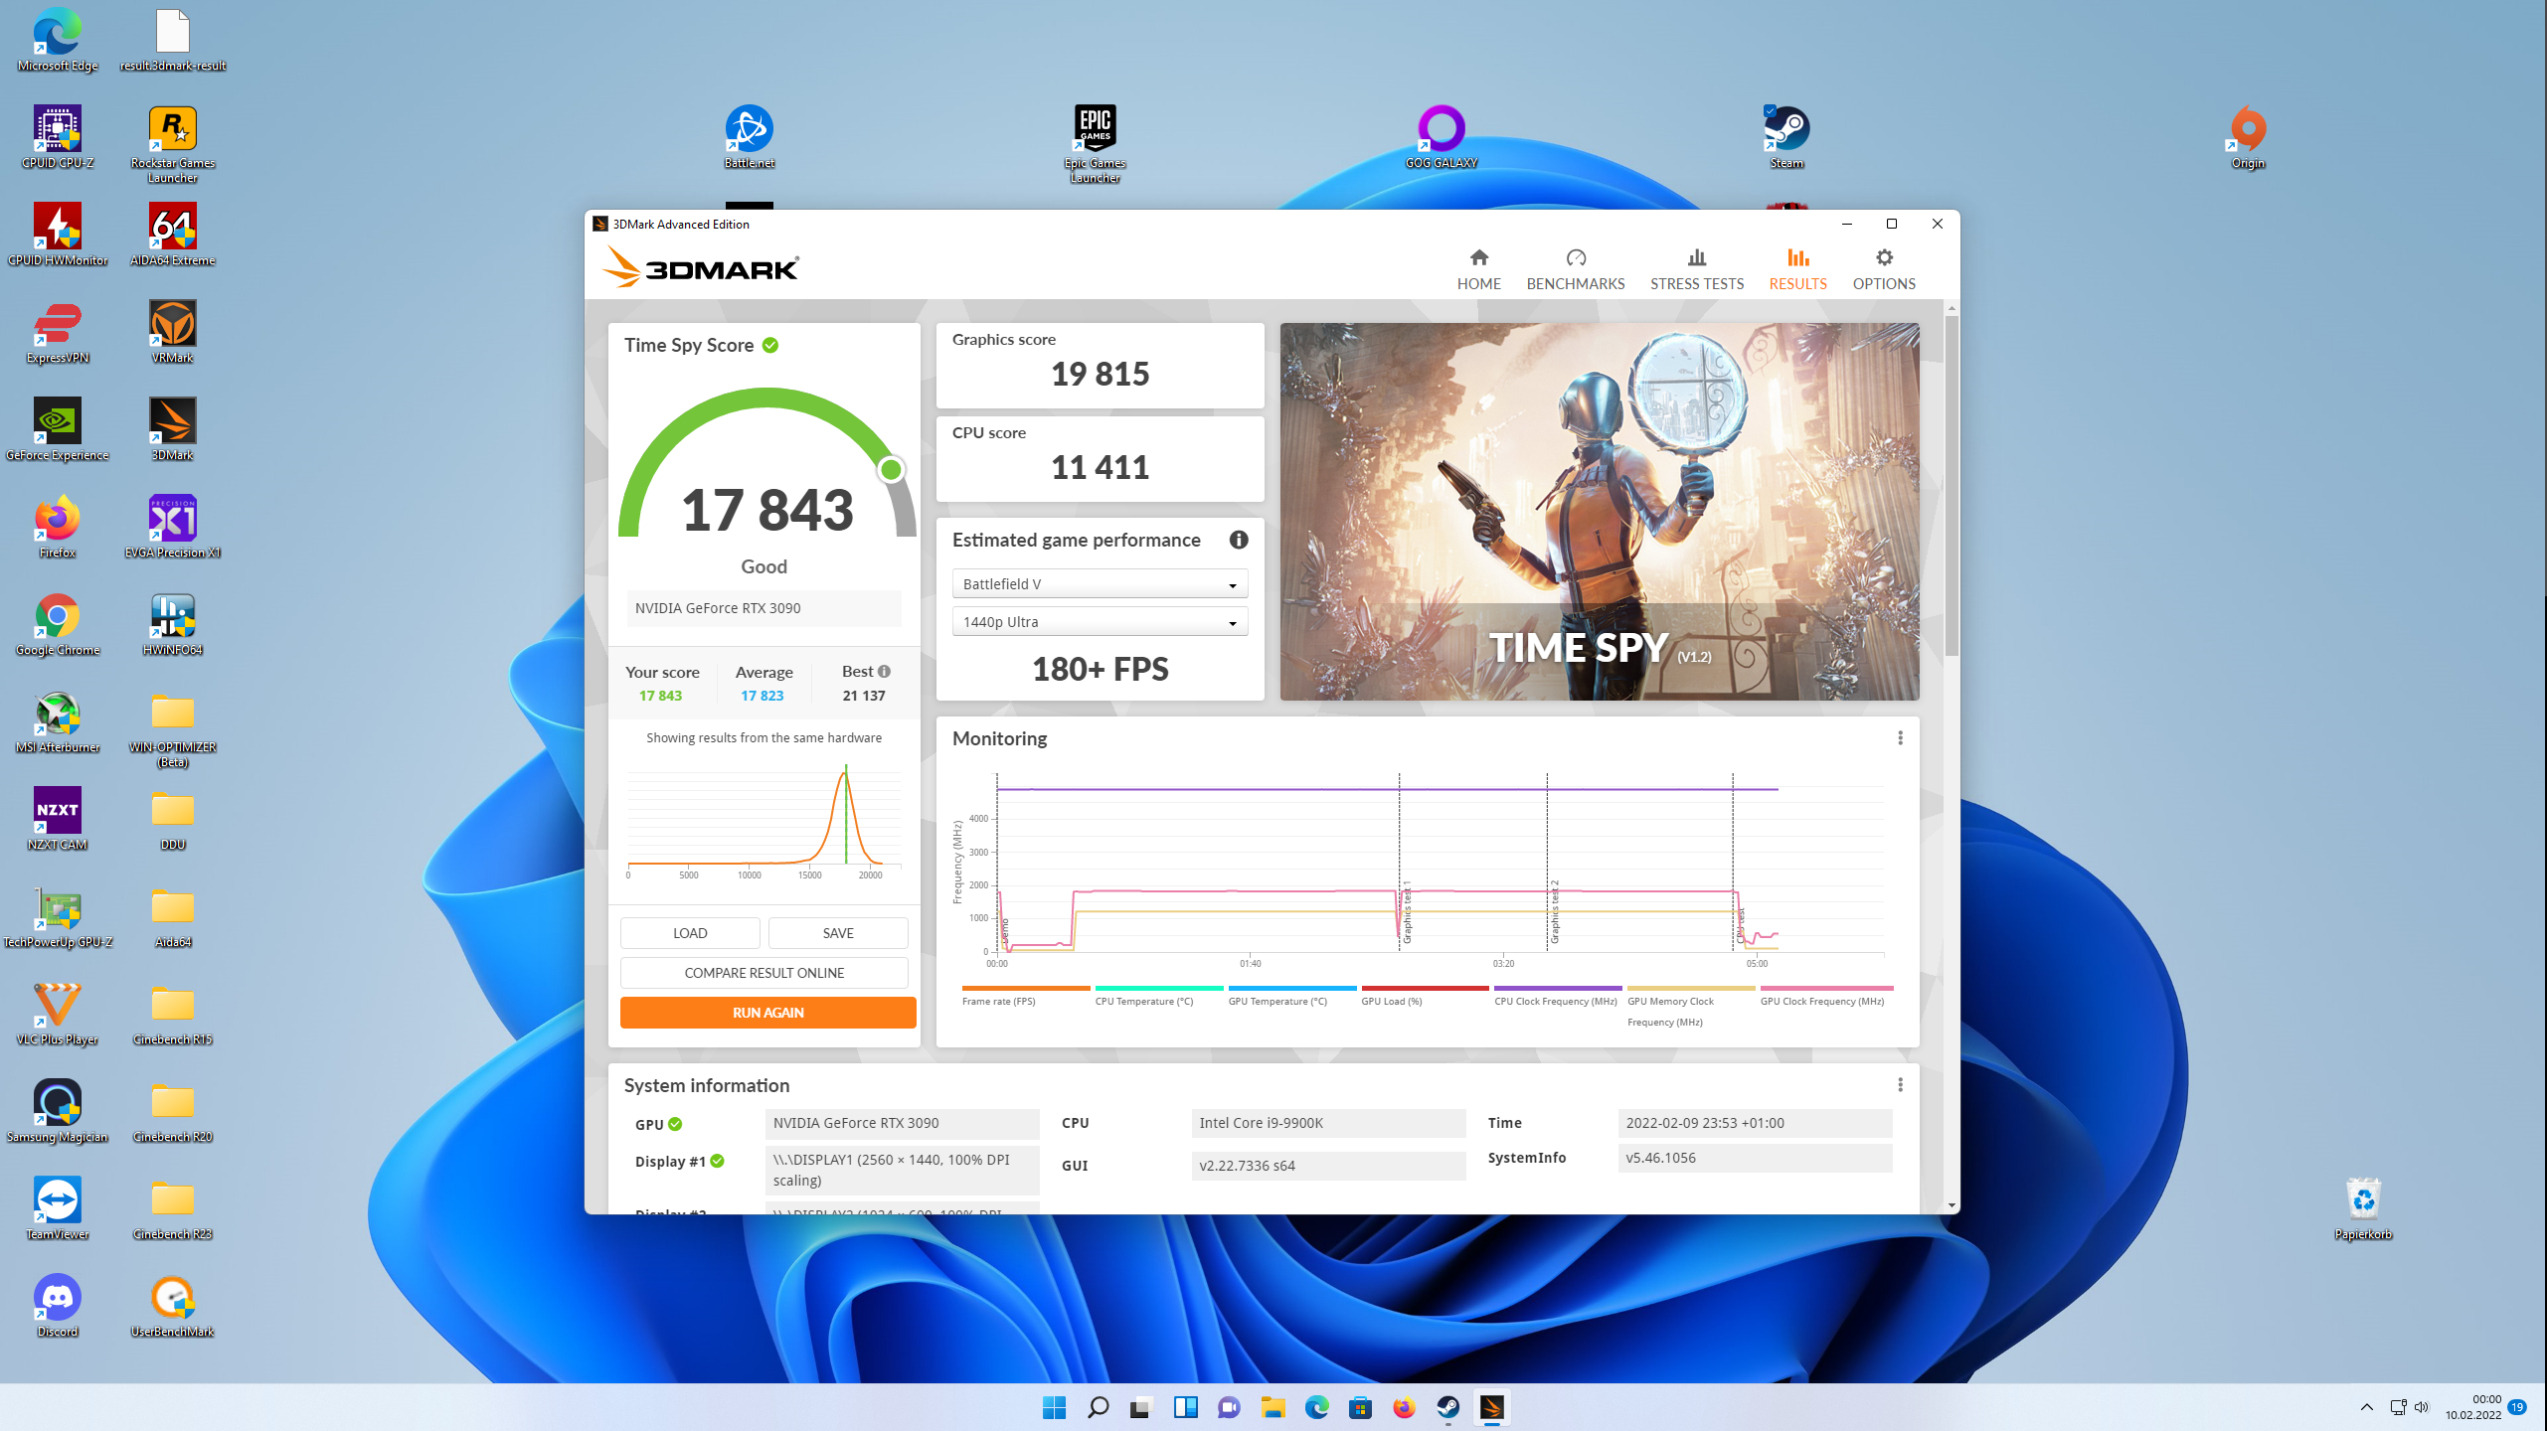This screenshot has width=2547, height=1431.
Task: Toggle Frame rate (FPS) graph legend
Action: point(998,1001)
